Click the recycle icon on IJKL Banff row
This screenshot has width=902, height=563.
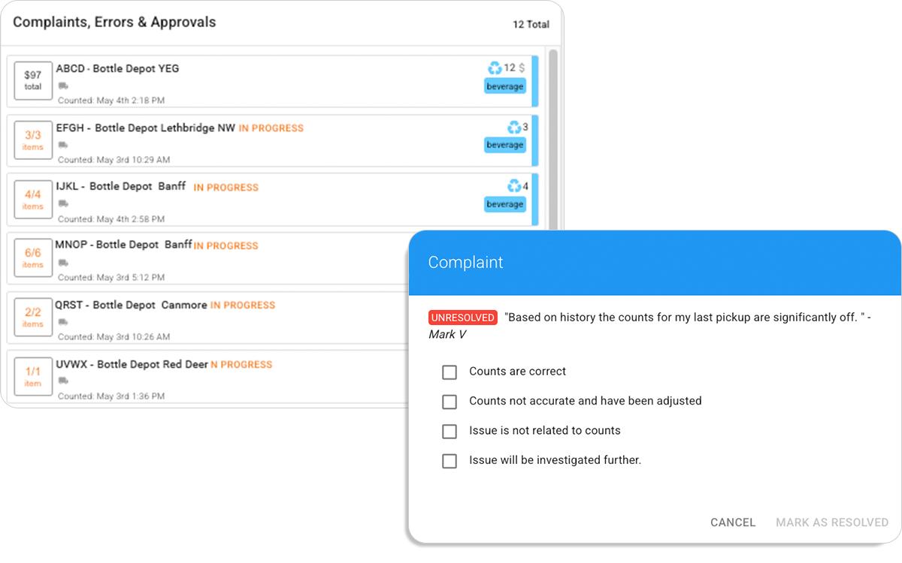(x=514, y=186)
